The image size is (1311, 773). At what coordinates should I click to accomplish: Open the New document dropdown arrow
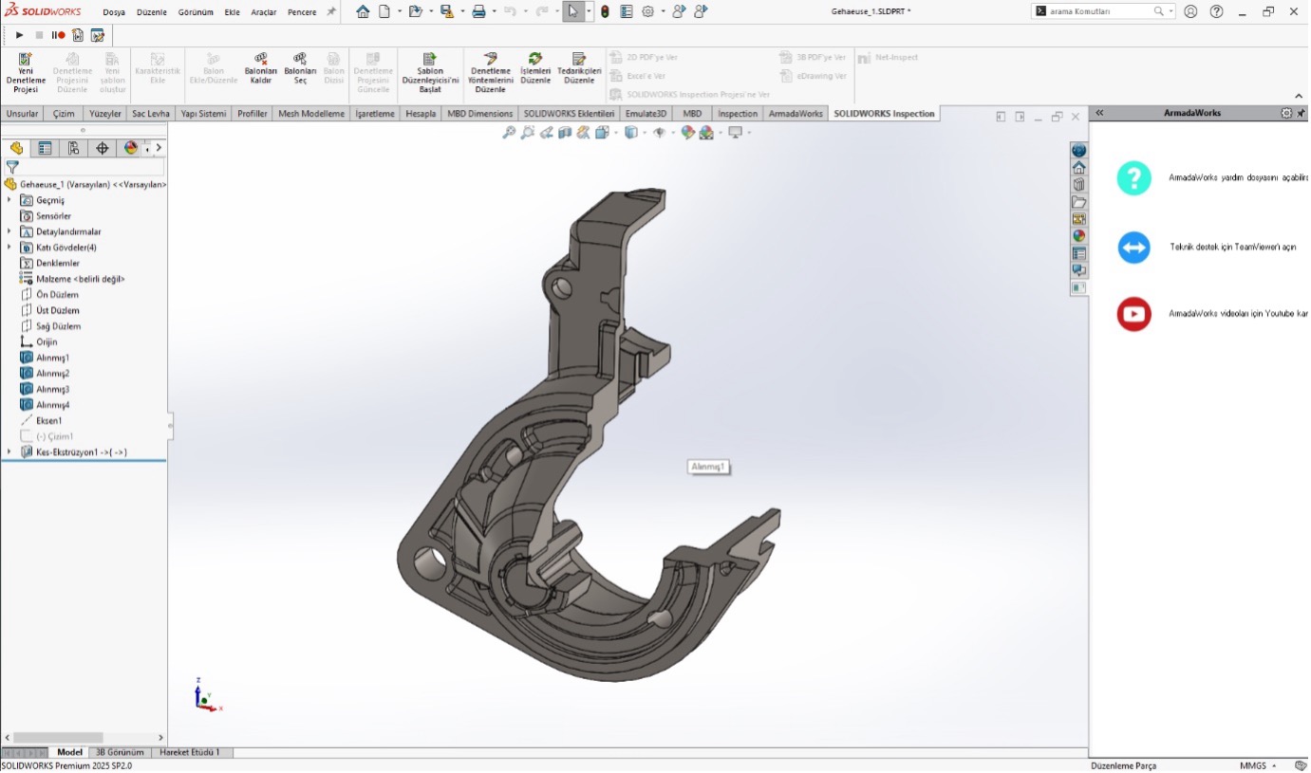pos(399,11)
